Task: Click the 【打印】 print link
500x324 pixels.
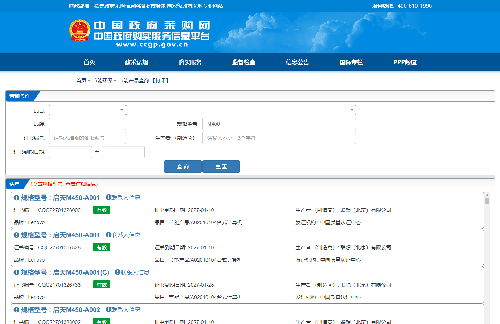Action: (x=160, y=81)
